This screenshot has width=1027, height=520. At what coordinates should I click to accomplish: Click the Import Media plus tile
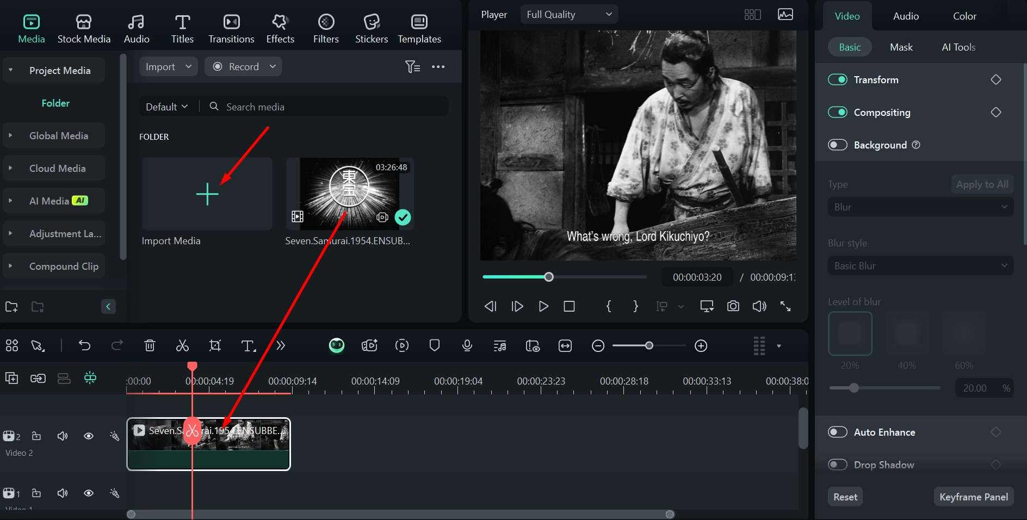(x=207, y=194)
